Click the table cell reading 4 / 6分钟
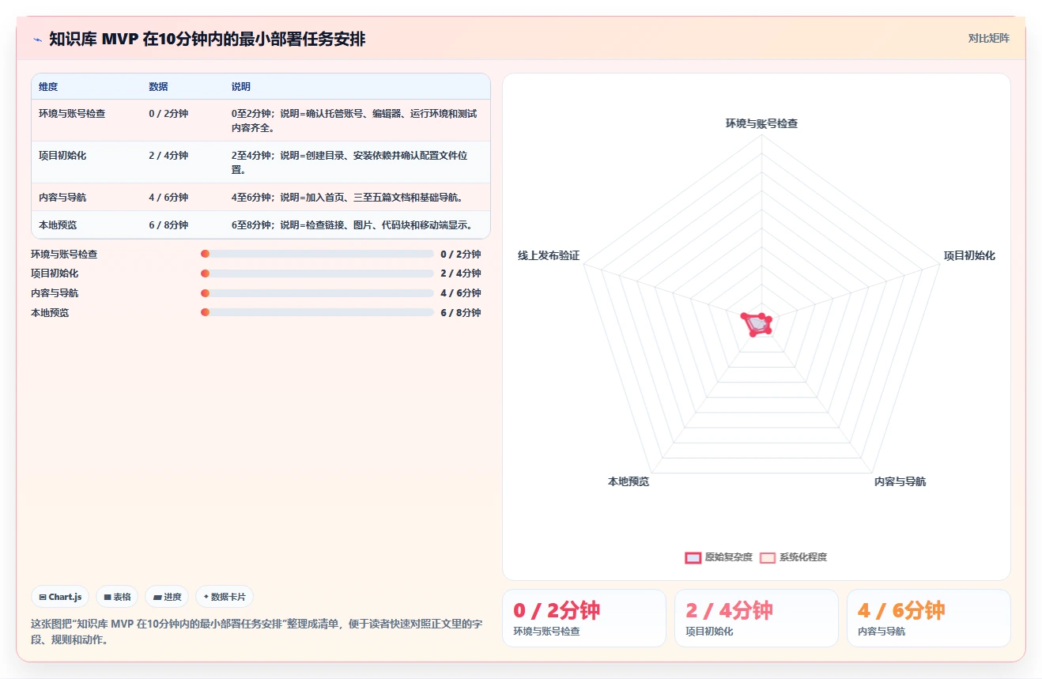1042x679 pixels. point(168,198)
